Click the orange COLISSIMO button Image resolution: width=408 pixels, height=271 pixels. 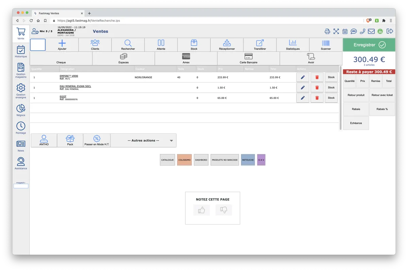(184, 160)
